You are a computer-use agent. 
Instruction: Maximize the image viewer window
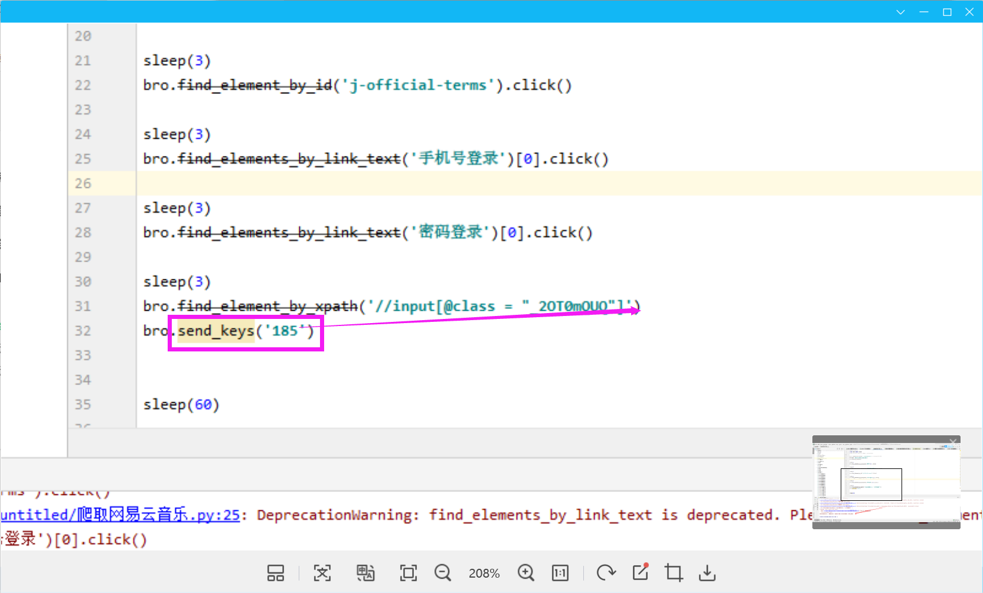(947, 12)
